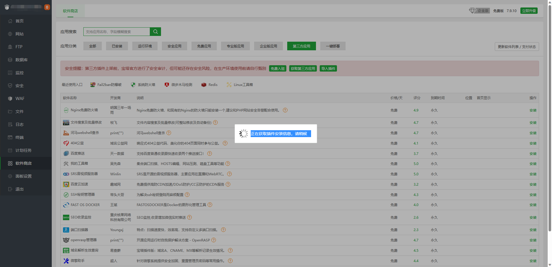
Task: Click the 百度云加速 app icon
Action: pyautogui.click(x=66, y=184)
